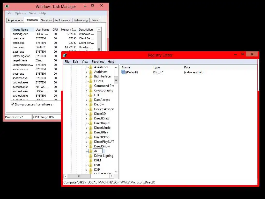Click the registry Type column header

tap(167, 67)
